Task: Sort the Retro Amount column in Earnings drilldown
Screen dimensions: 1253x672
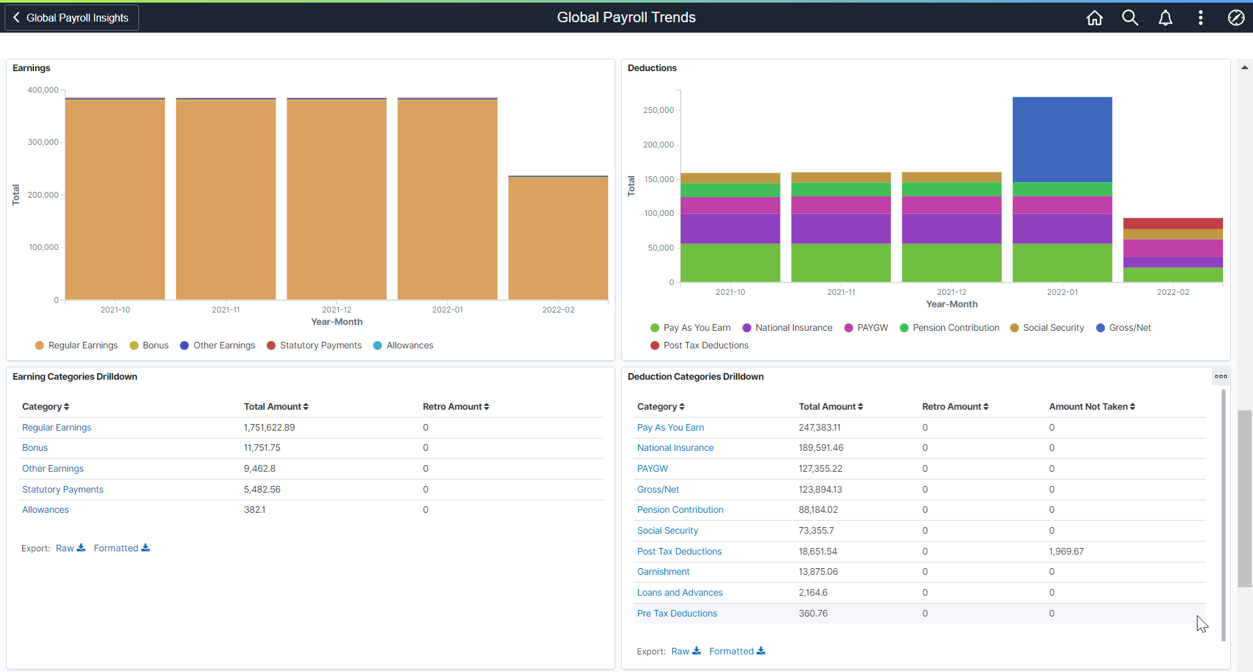Action: (x=456, y=406)
